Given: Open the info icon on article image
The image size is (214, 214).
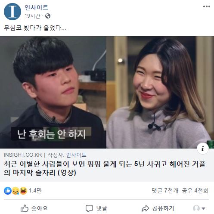Looking at the screenshot, I should [x=203, y=149].
